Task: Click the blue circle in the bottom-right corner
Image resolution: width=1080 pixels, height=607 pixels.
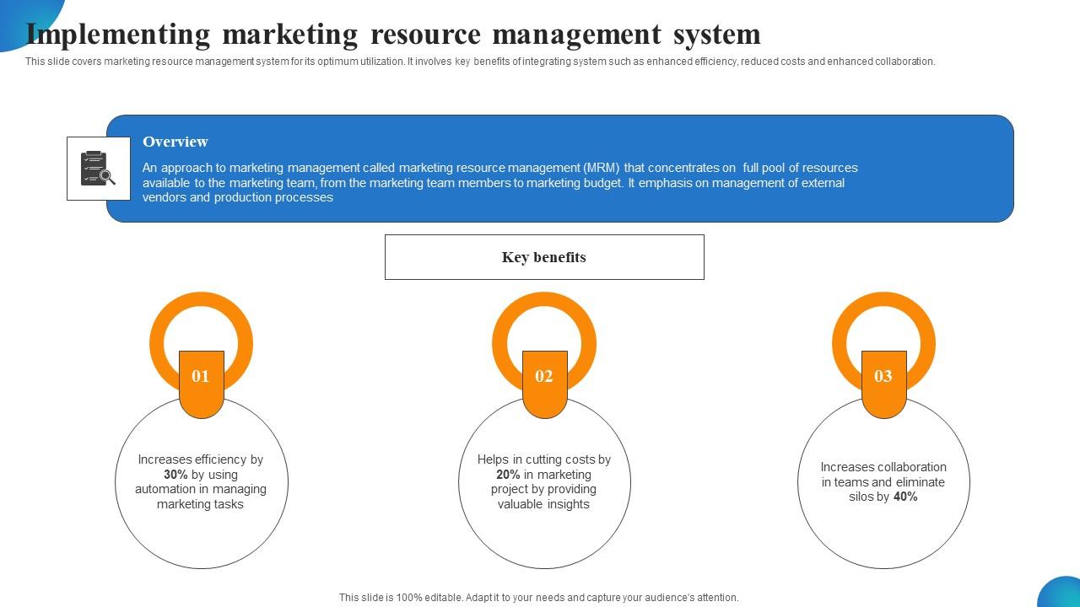Action: click(x=1065, y=596)
